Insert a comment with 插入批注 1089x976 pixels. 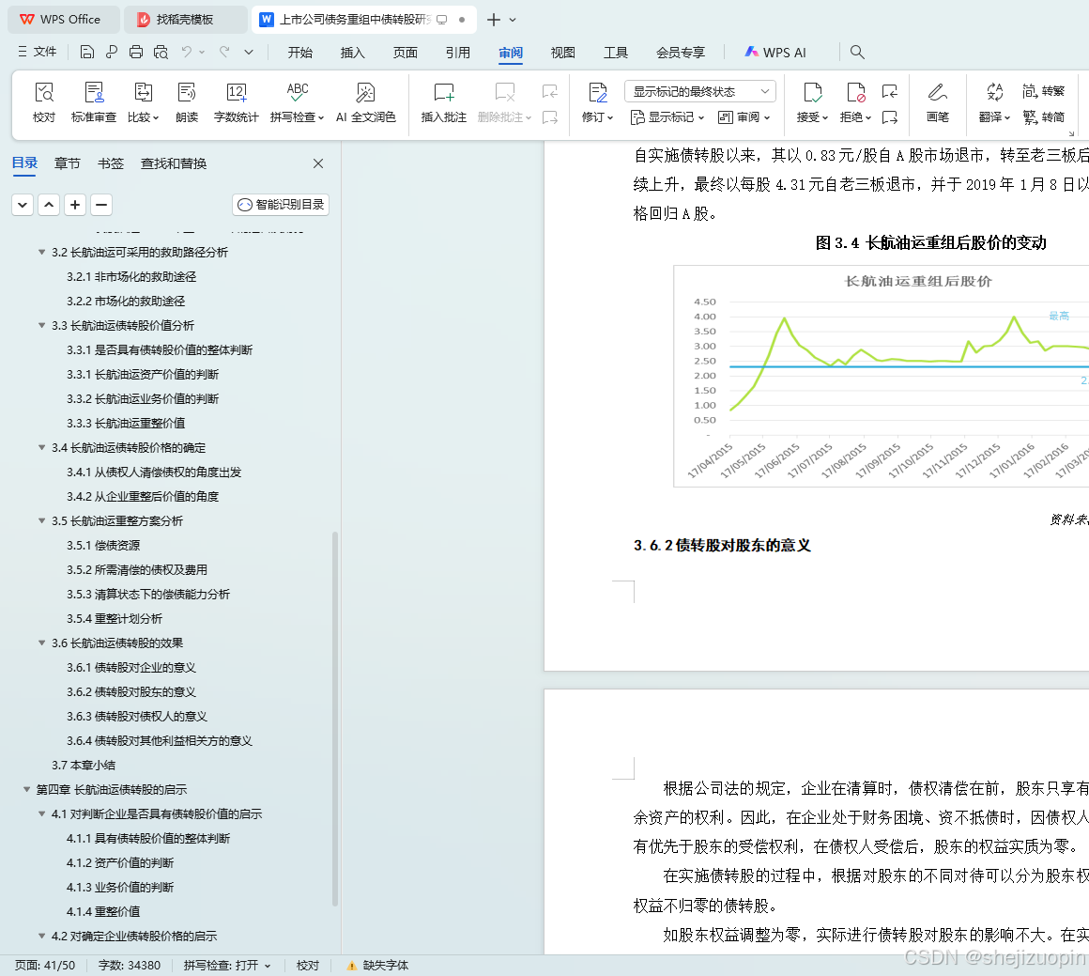click(x=444, y=102)
